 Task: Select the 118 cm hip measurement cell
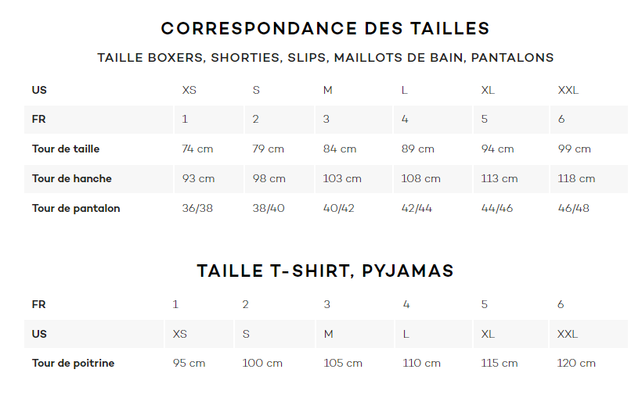pyautogui.click(x=576, y=179)
